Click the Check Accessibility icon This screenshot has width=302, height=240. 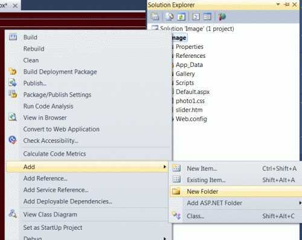pos(13,140)
